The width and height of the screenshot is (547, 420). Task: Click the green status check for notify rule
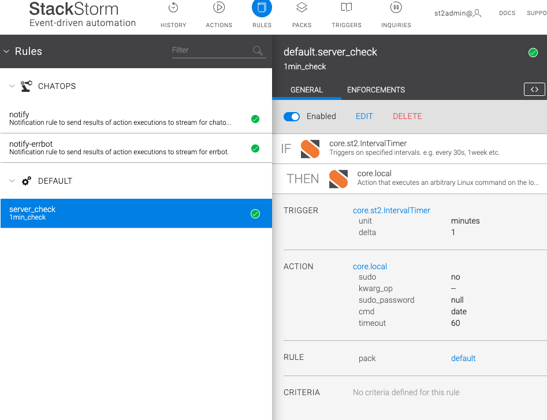tap(255, 119)
